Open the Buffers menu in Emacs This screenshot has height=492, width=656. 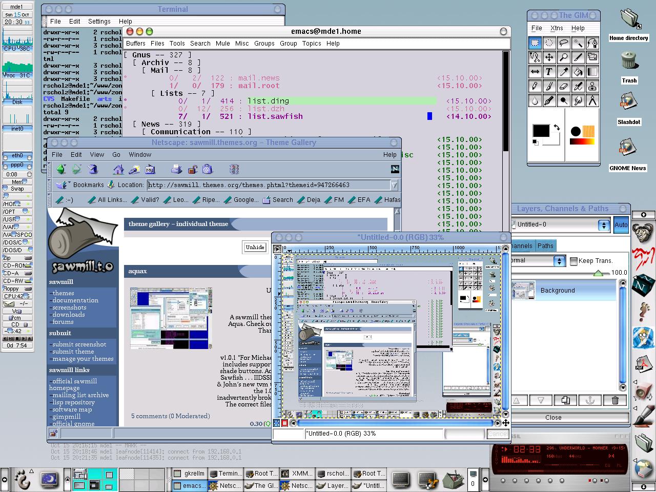point(136,44)
